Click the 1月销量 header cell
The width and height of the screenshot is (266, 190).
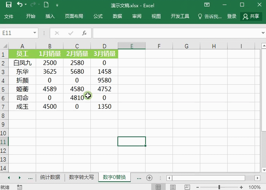(49, 54)
